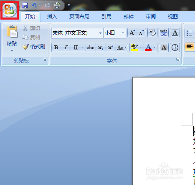The width and height of the screenshot is (195, 185).
Task: Open the Change Case Aa menu
Action: (122, 47)
